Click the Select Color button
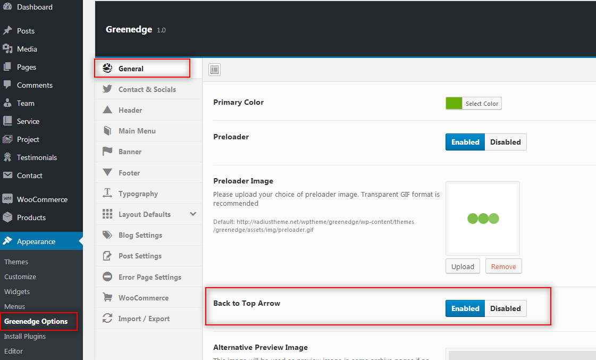Screen dimensions: 596x360 482,103
